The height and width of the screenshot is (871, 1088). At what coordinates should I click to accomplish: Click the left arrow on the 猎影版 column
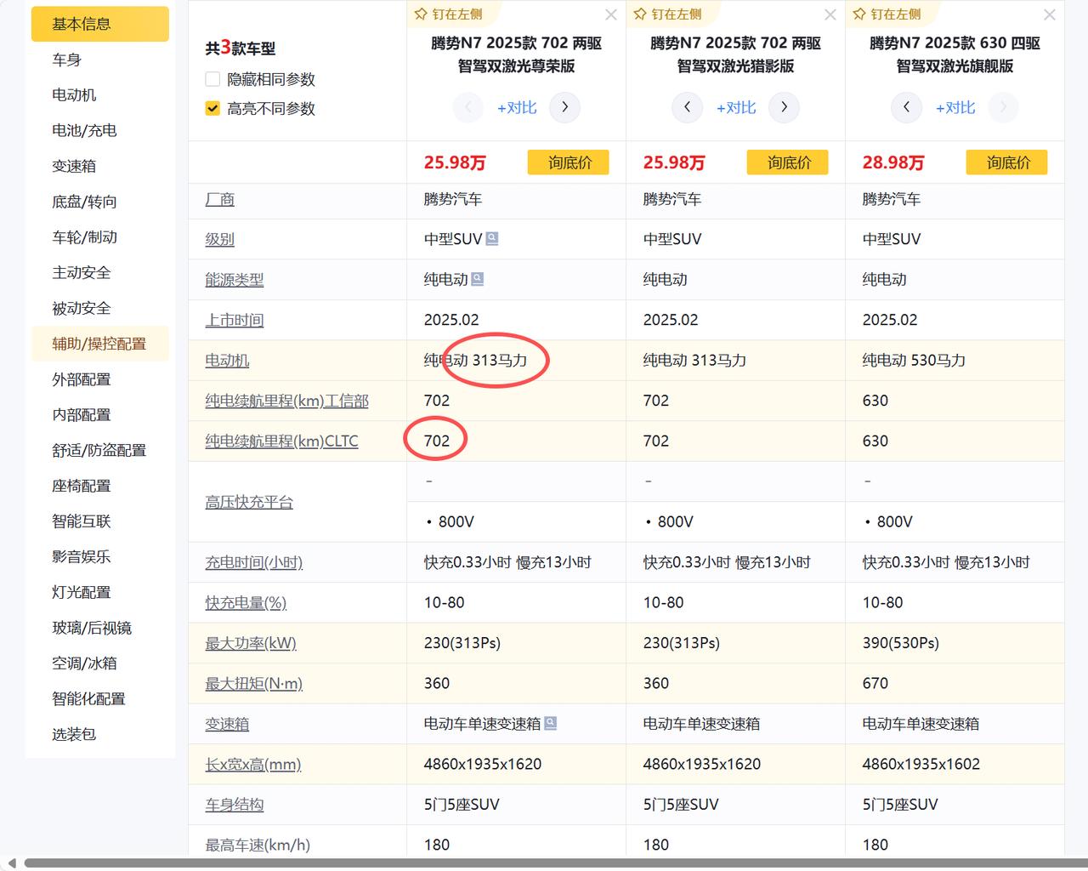pyautogui.click(x=687, y=107)
